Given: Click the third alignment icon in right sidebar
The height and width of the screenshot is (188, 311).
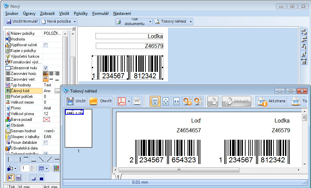Looking at the screenshot, I should point(304,47).
